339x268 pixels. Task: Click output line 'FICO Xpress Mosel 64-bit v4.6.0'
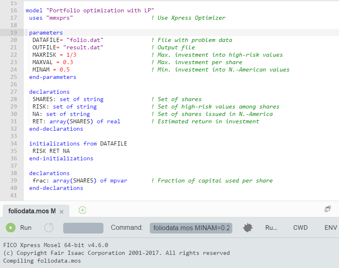tap(55, 245)
